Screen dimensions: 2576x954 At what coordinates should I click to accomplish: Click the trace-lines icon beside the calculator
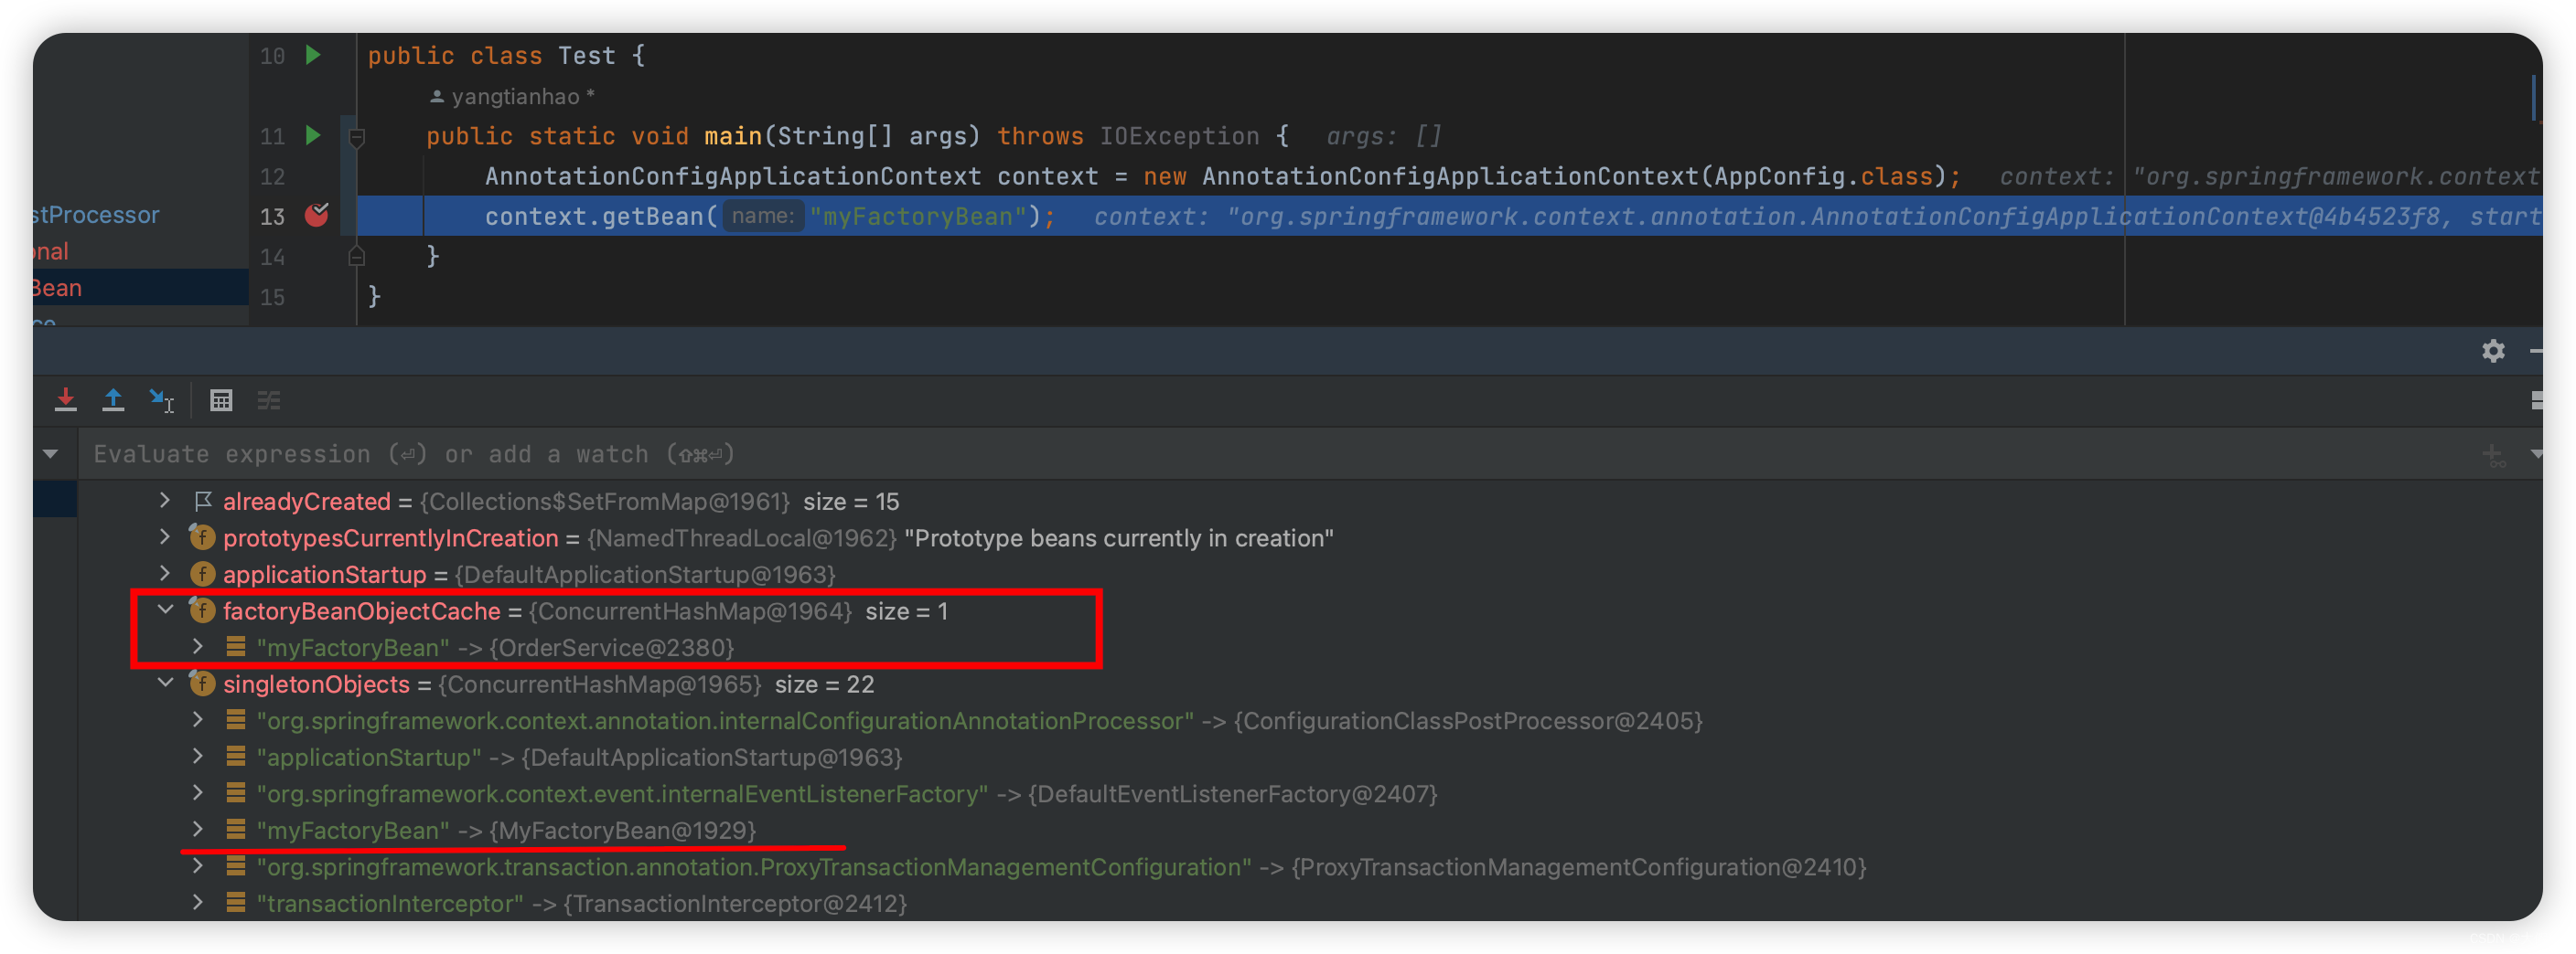click(269, 400)
